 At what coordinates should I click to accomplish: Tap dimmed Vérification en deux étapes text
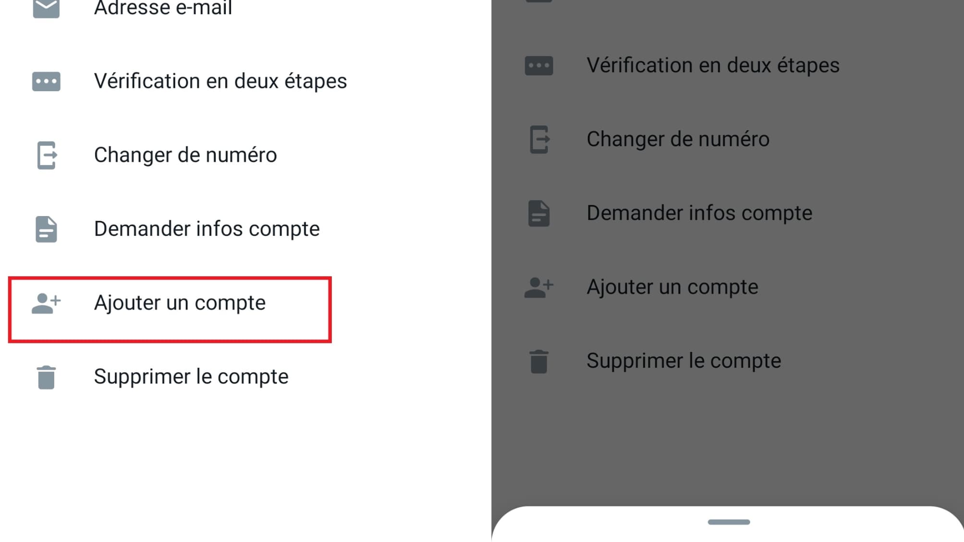click(713, 65)
